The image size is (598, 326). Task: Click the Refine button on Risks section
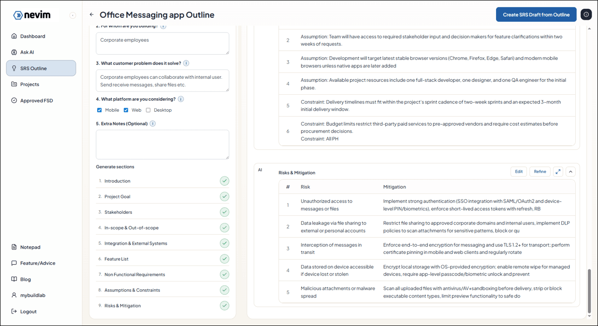[x=540, y=172]
